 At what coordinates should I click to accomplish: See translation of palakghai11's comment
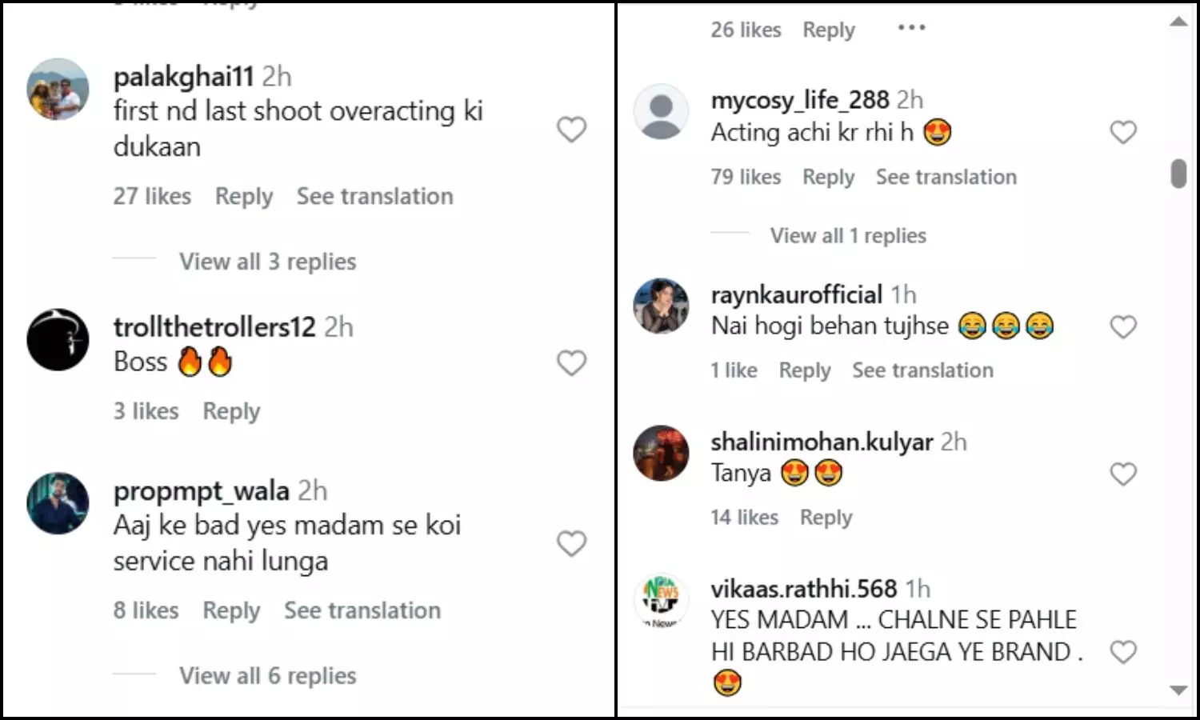374,196
